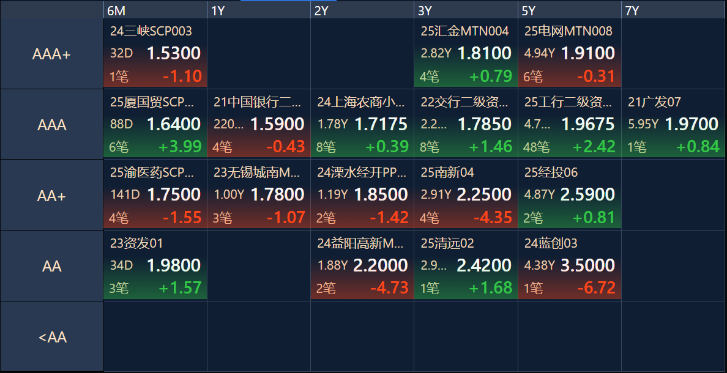Select the 25经投06 bond tile
This screenshot has height=373, width=727.
click(x=569, y=194)
